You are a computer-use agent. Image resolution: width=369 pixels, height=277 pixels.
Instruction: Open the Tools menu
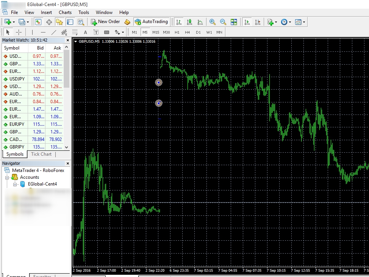click(84, 12)
